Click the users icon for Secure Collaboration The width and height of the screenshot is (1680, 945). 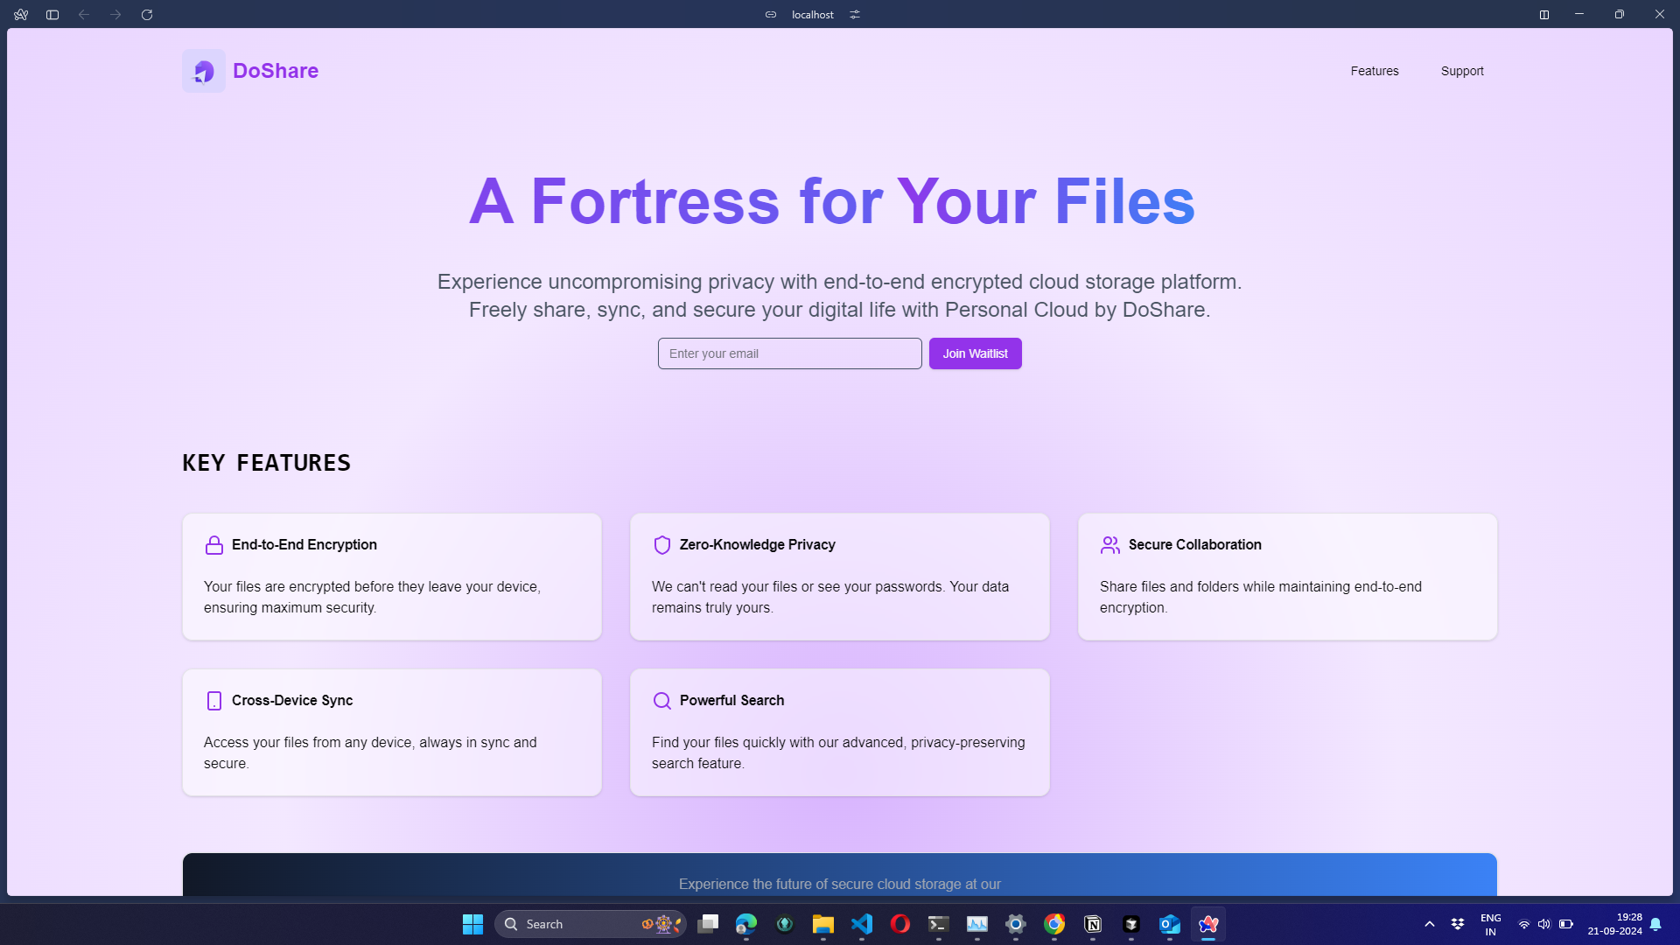coord(1109,545)
